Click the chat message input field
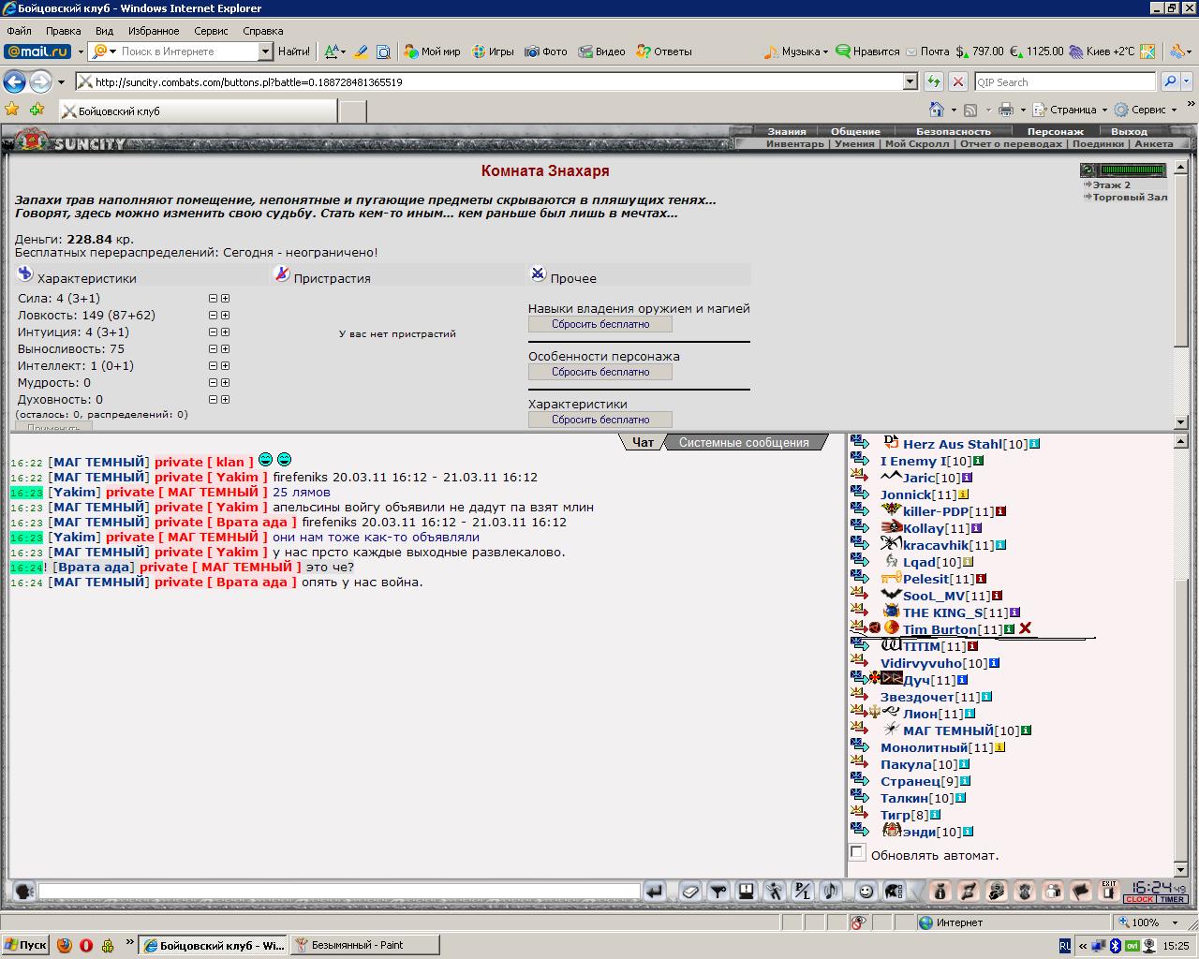Viewport: 1199px width, 959px height. [x=339, y=891]
